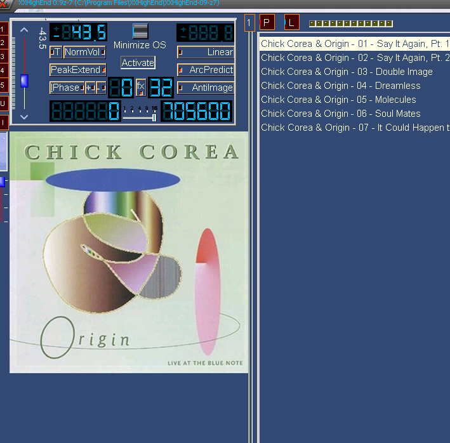Click the Chick Corea Origin album cover
The height and width of the screenshot is (443, 450).
129,253
